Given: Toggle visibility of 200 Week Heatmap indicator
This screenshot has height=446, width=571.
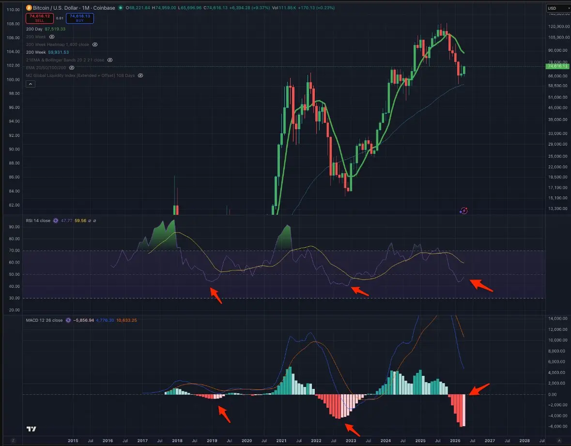Looking at the screenshot, I should pyautogui.click(x=94, y=45).
